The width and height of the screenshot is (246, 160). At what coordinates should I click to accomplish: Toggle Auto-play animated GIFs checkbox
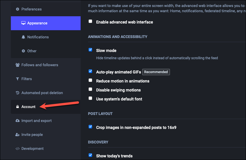[90, 71]
